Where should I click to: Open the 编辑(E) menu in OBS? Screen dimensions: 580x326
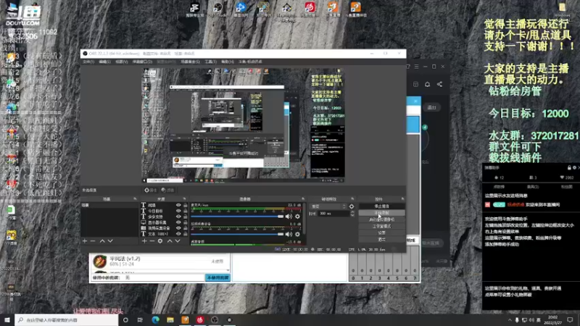[x=105, y=62]
